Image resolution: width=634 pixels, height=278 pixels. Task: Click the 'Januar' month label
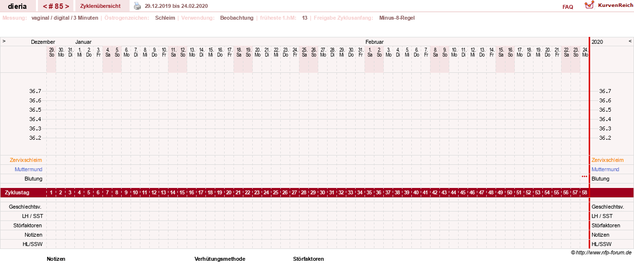(x=83, y=42)
